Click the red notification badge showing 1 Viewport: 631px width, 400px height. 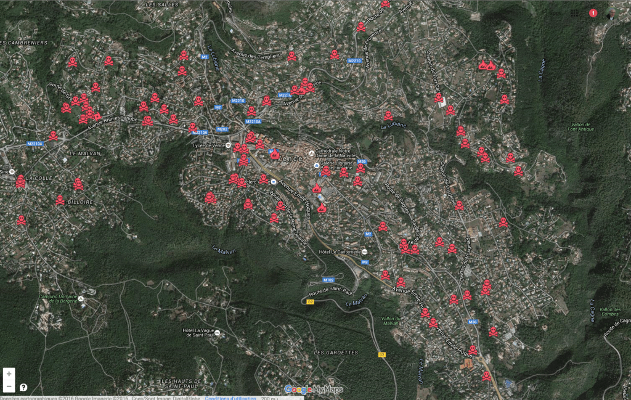593,12
